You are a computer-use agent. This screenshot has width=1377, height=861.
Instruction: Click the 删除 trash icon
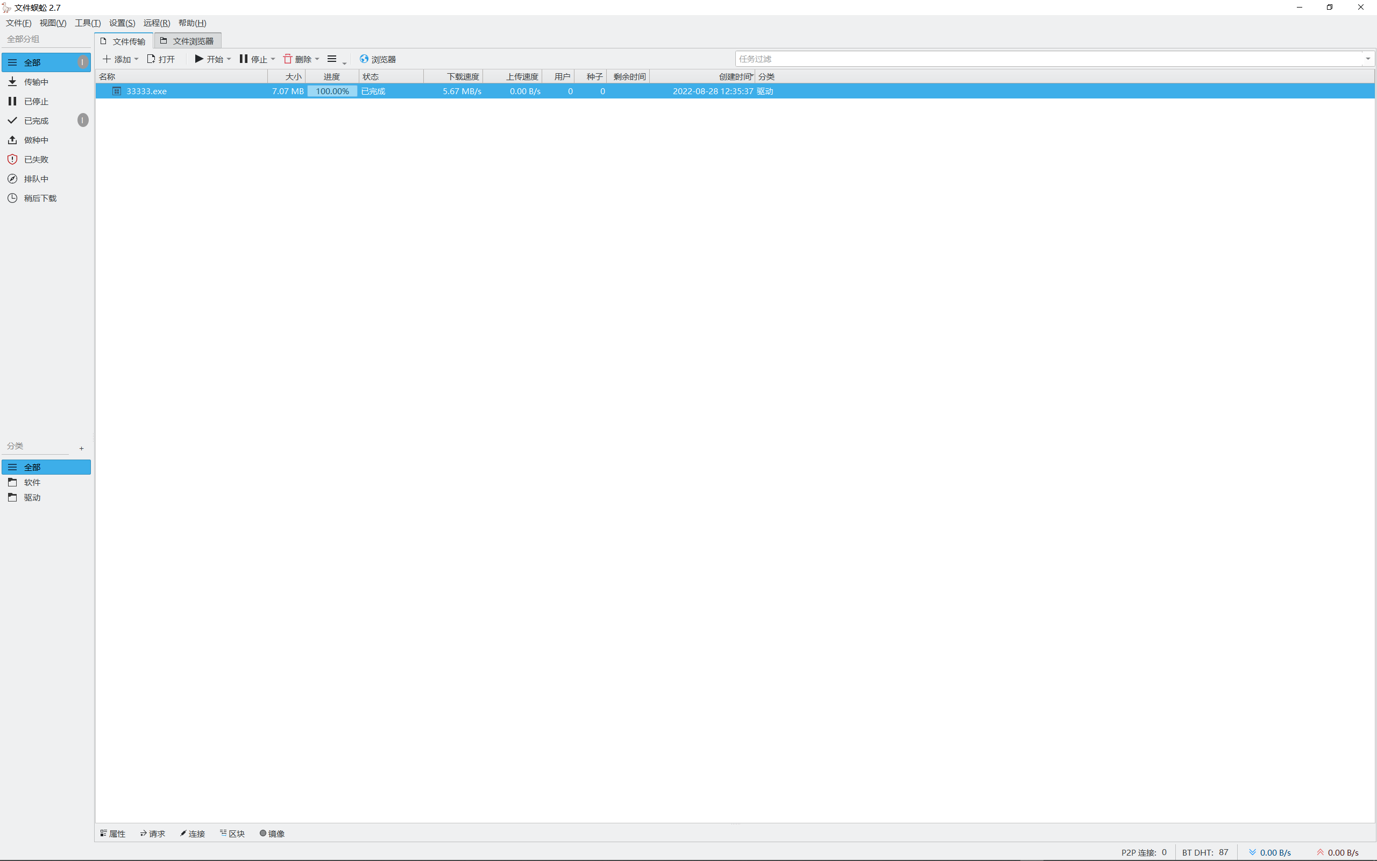(288, 59)
